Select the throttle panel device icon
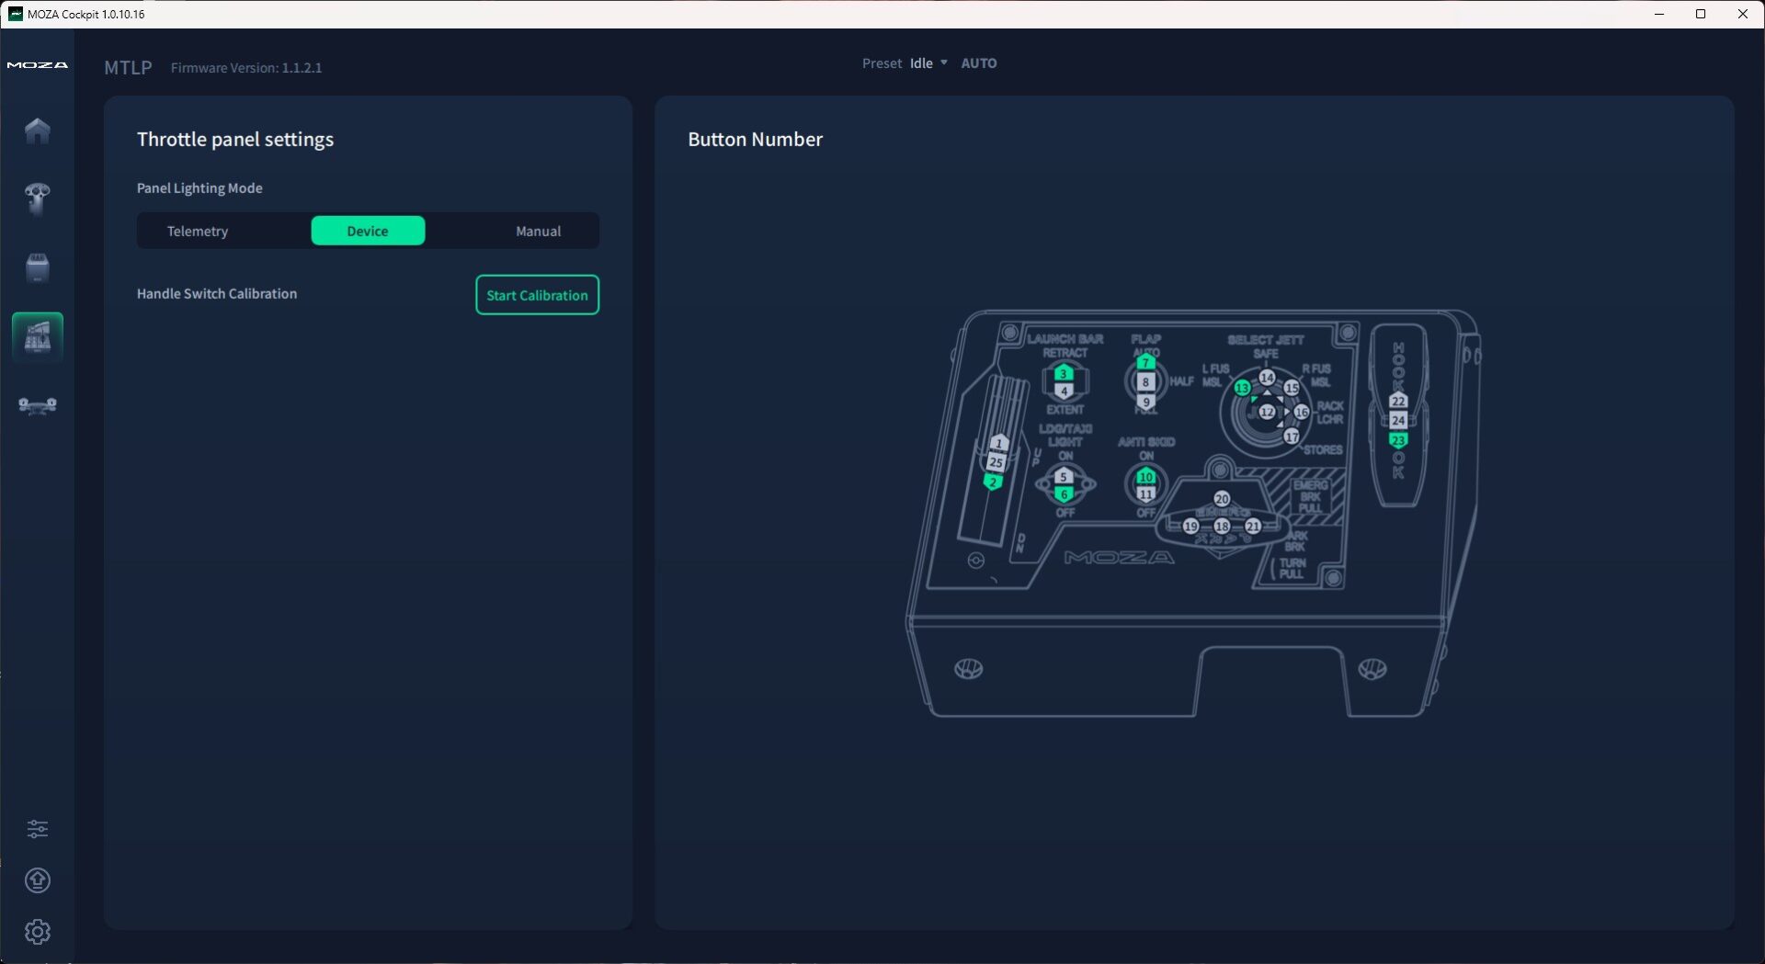 tap(38, 336)
